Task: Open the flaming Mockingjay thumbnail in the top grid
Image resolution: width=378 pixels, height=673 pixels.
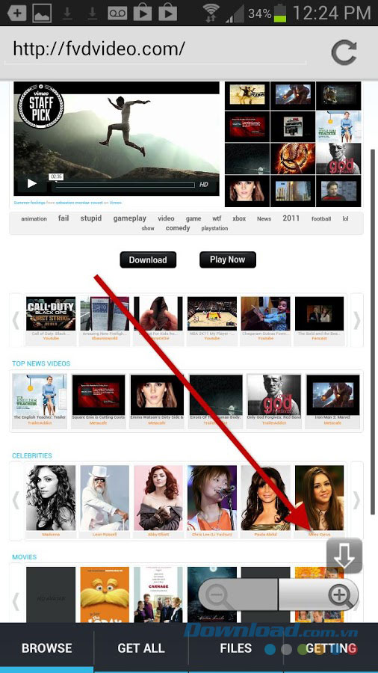Action: pos(293,159)
